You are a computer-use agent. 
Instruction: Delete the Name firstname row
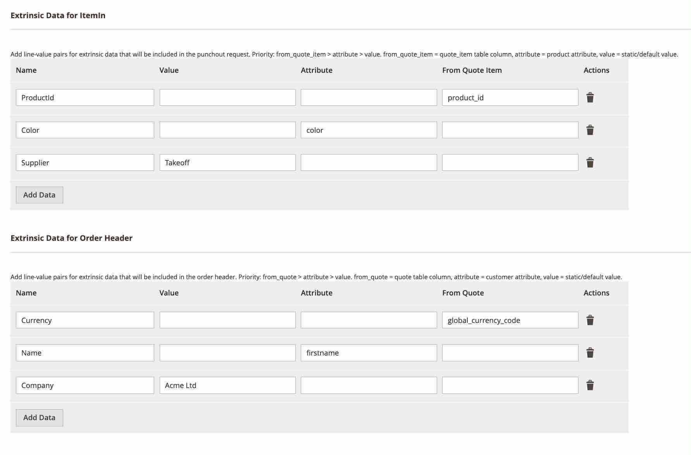tap(590, 353)
